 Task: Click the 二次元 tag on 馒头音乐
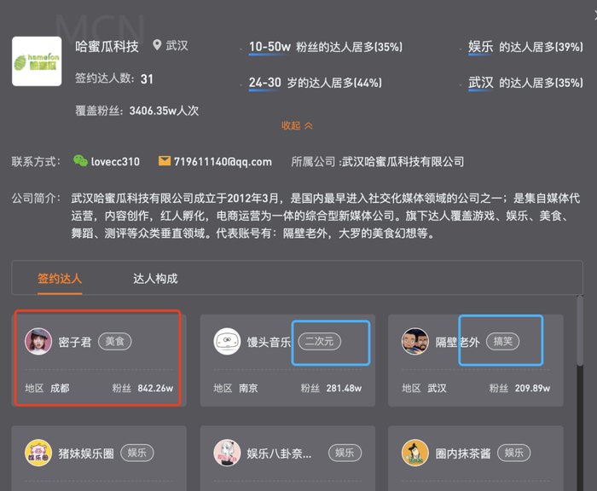(320, 342)
